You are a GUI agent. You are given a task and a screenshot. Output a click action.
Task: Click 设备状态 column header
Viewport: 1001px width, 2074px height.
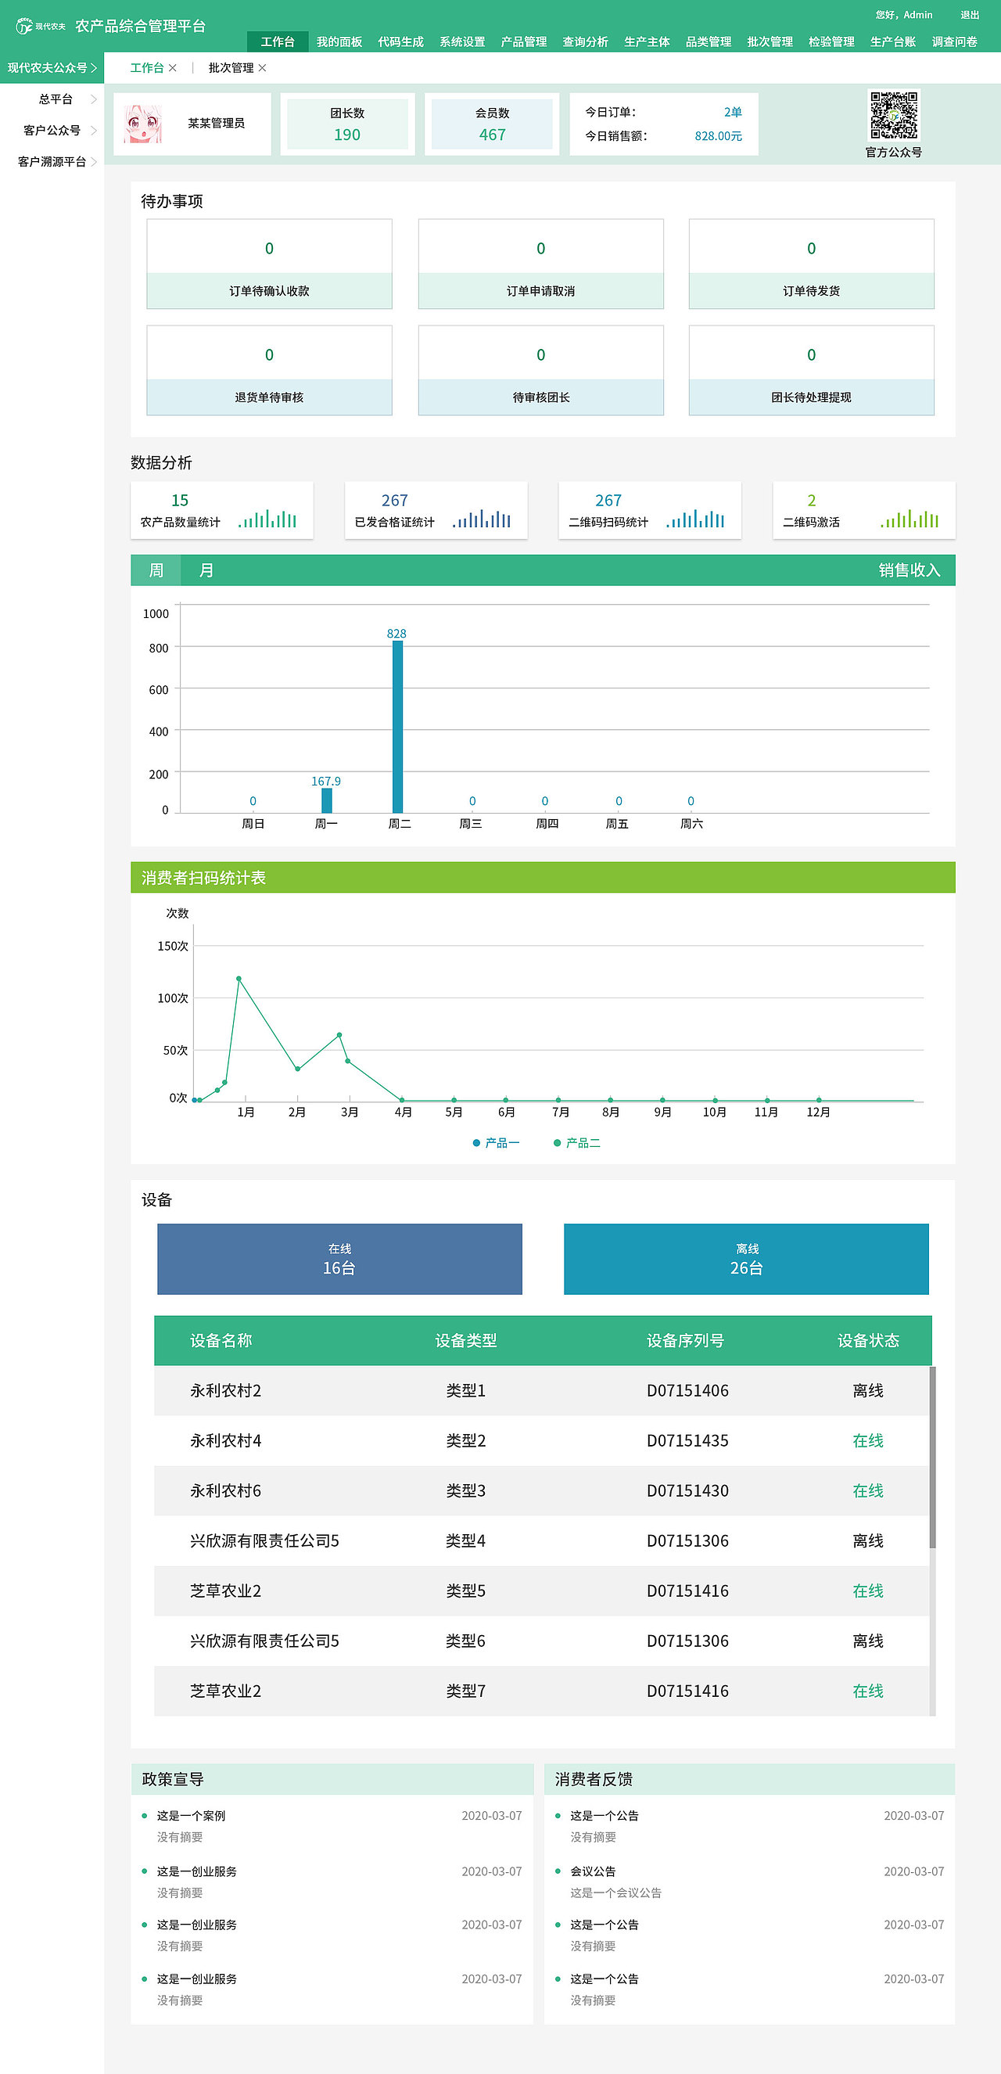868,1340
